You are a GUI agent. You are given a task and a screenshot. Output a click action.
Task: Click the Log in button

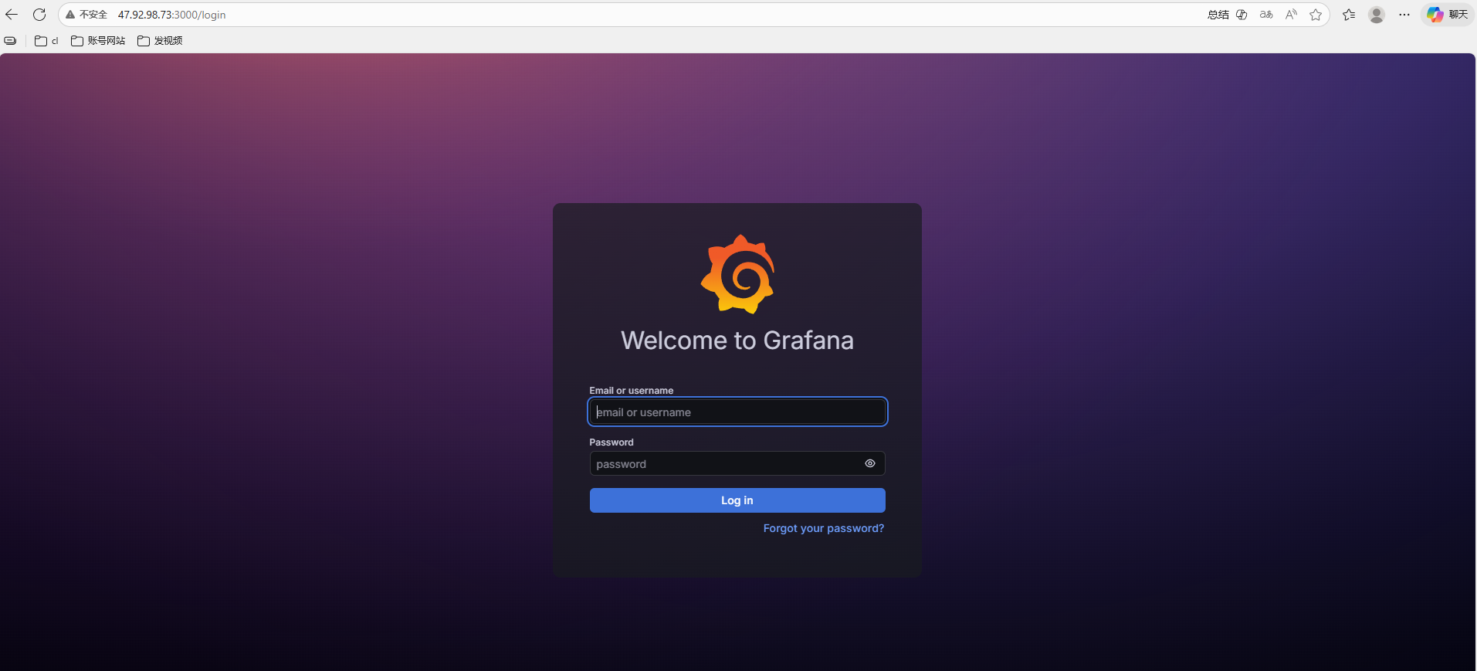737,500
